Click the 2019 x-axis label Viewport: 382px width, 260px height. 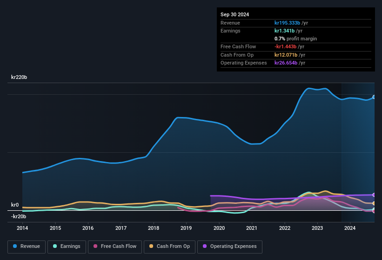186,228
